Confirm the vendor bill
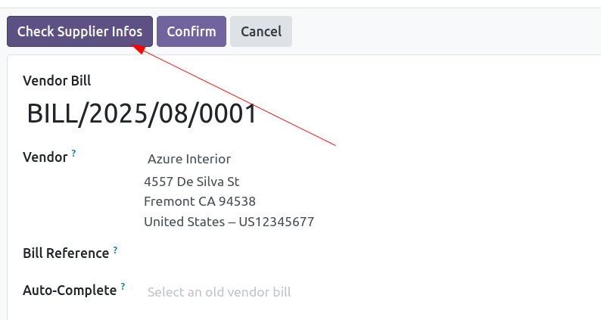The image size is (601, 320). click(x=192, y=32)
